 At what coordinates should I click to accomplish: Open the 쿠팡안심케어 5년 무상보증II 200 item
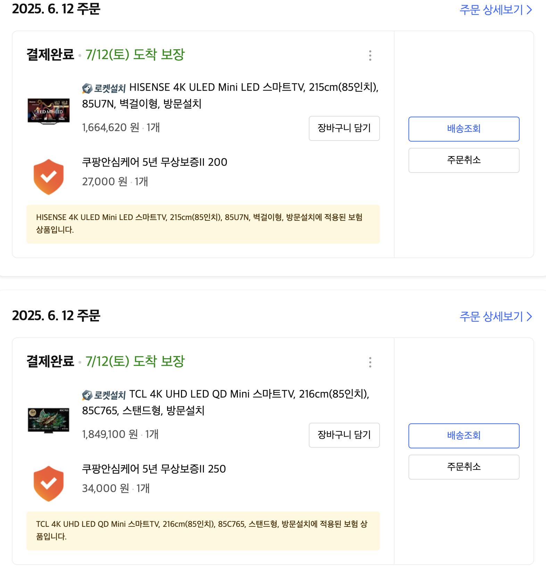click(x=155, y=162)
